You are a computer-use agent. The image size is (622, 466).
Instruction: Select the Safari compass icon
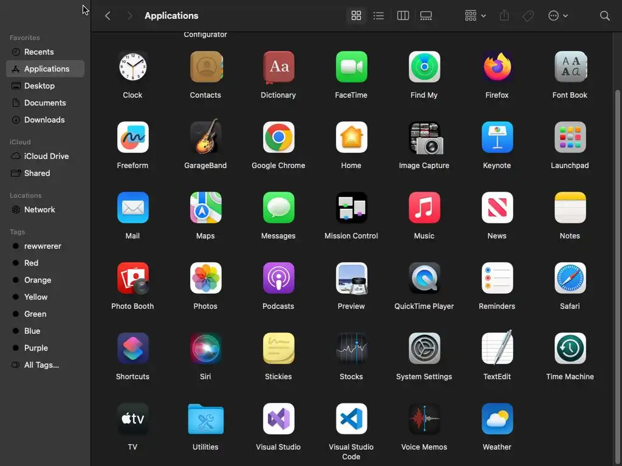pos(570,278)
